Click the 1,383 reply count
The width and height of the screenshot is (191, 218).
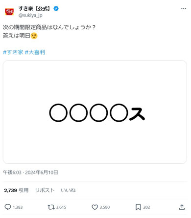tap(18, 207)
